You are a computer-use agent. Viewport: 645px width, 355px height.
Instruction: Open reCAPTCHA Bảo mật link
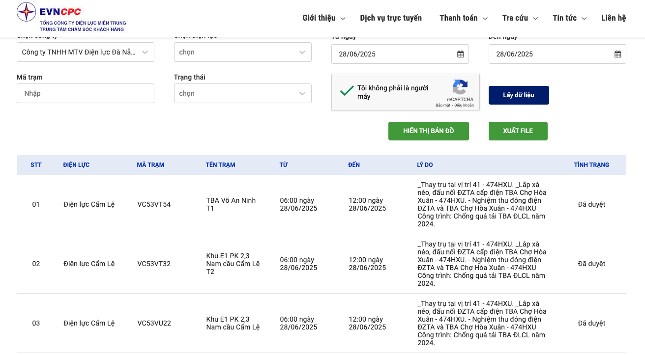coord(442,106)
